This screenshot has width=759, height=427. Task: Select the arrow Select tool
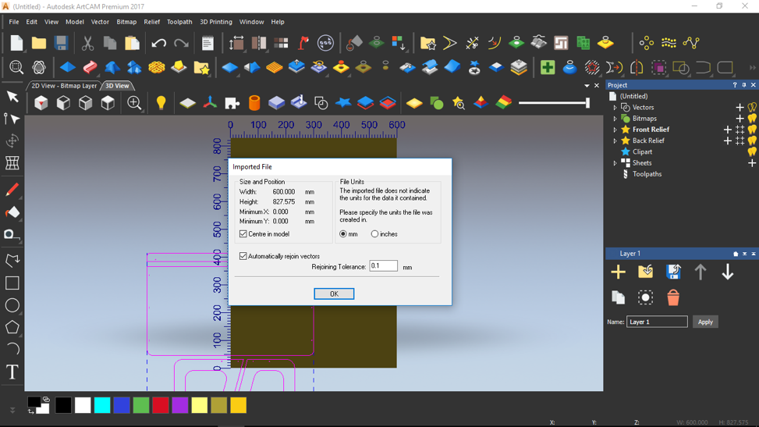coord(12,97)
